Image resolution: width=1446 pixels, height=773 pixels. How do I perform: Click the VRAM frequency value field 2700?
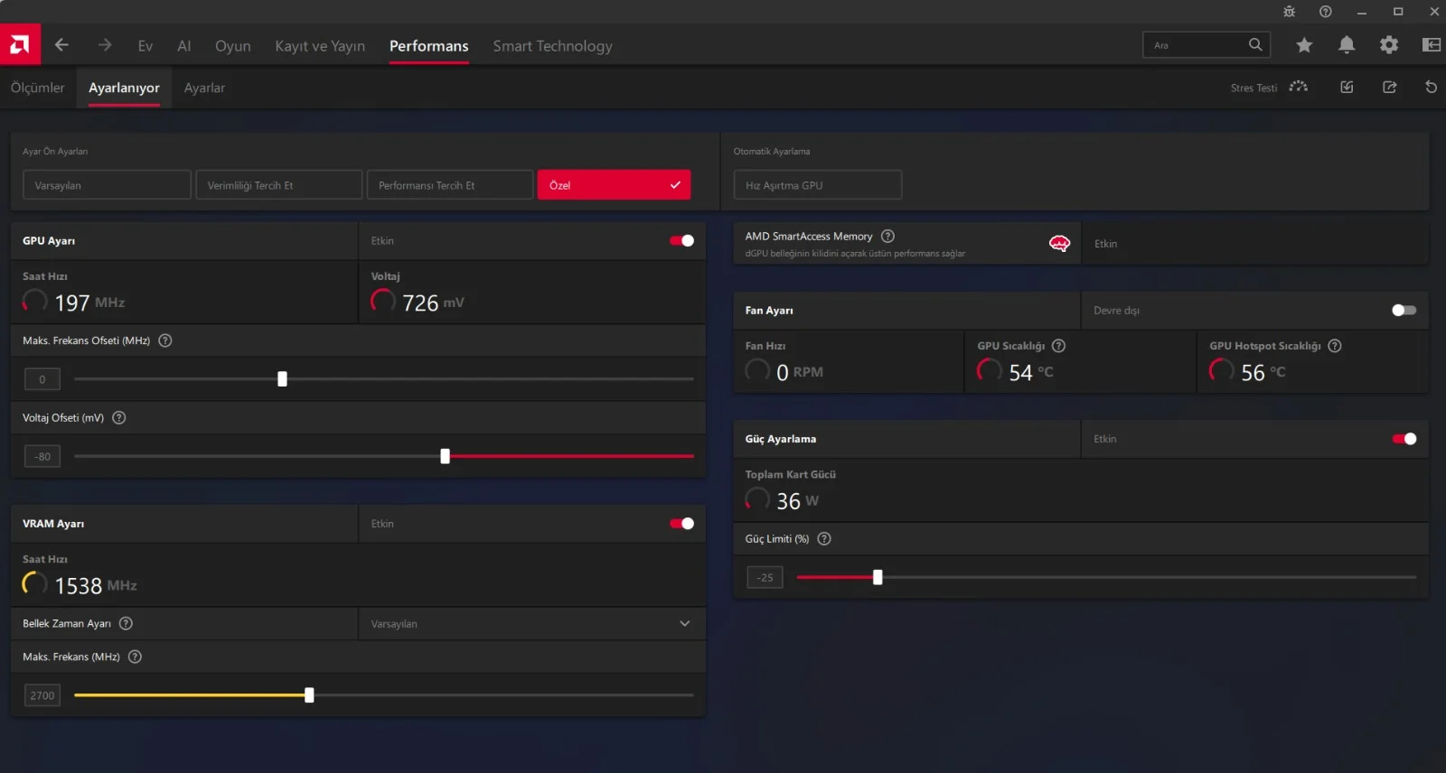pos(42,695)
